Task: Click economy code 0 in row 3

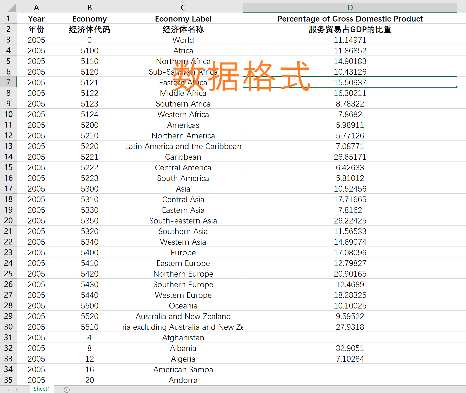Action: tap(90, 40)
